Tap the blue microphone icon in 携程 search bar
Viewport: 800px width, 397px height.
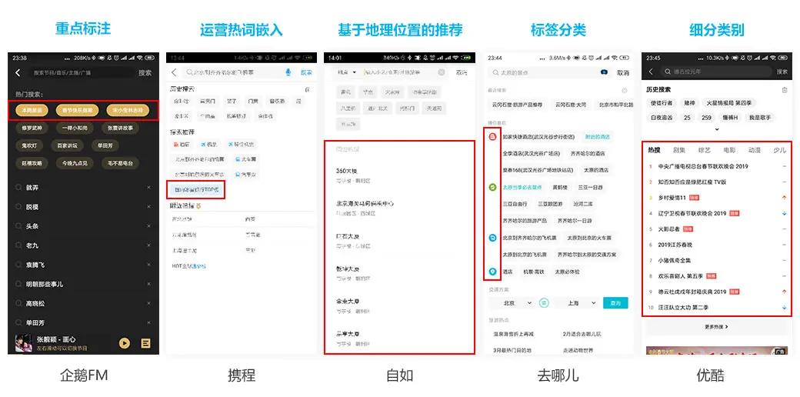point(288,72)
